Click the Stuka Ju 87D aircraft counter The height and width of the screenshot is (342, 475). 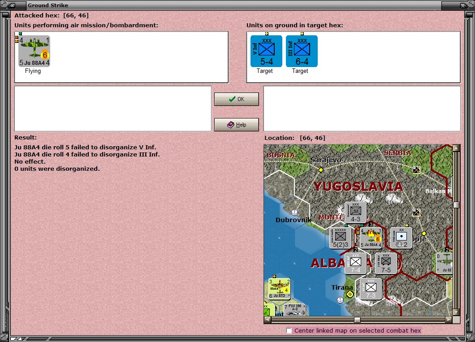click(280, 288)
